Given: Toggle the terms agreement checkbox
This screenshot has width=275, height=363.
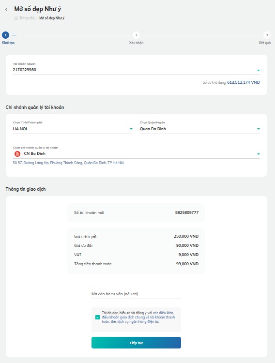Looking at the screenshot, I should click(97, 317).
